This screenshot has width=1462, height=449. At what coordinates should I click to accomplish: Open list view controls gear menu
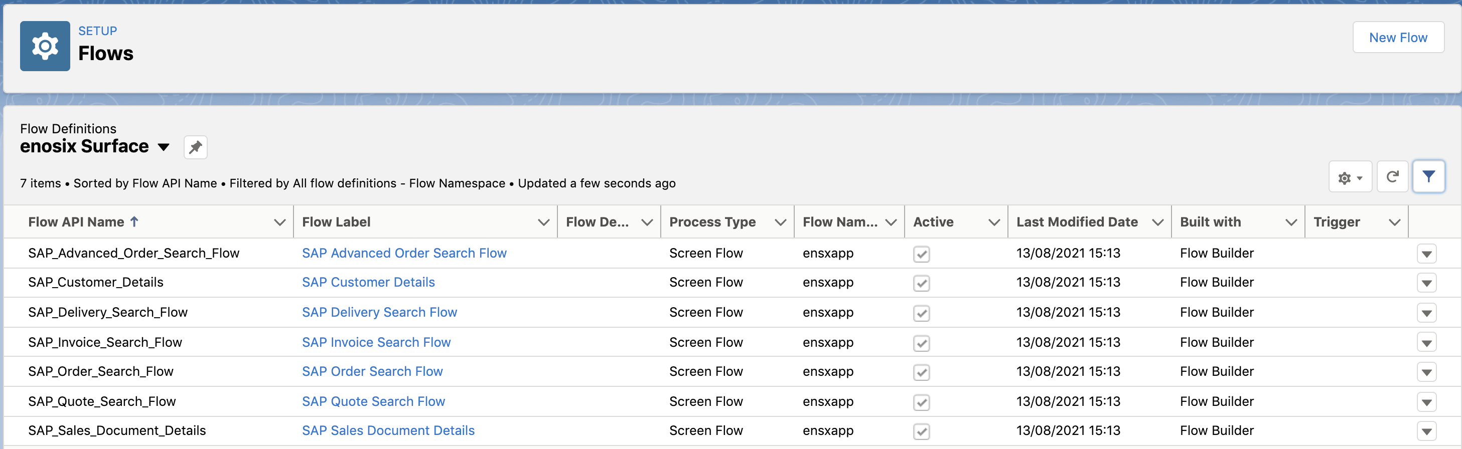1350,177
